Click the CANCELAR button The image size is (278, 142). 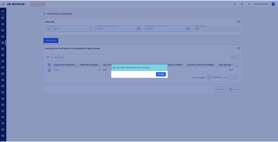point(220,89)
